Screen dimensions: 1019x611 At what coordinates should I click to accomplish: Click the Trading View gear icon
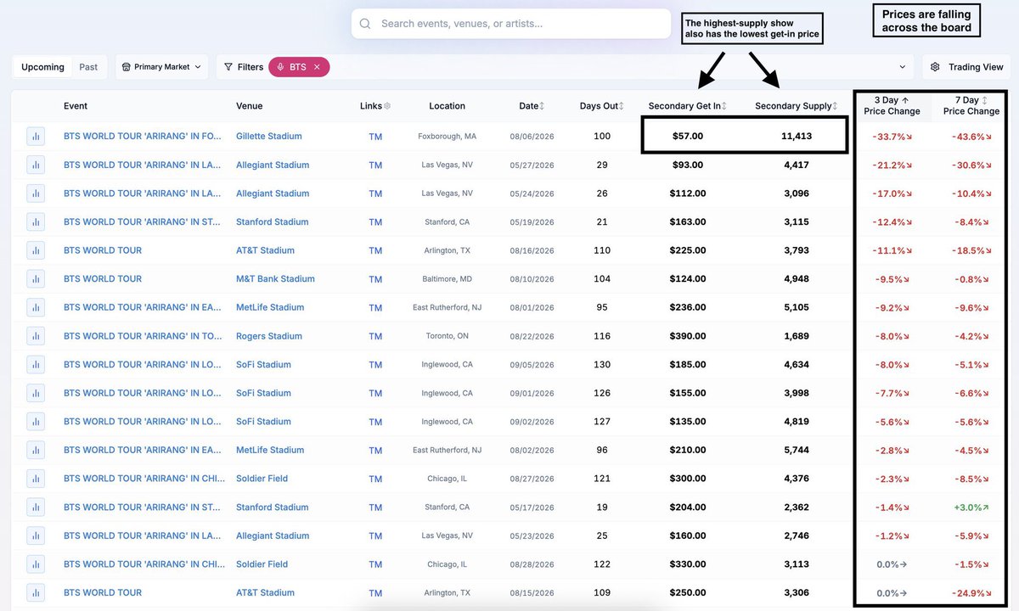click(x=935, y=67)
